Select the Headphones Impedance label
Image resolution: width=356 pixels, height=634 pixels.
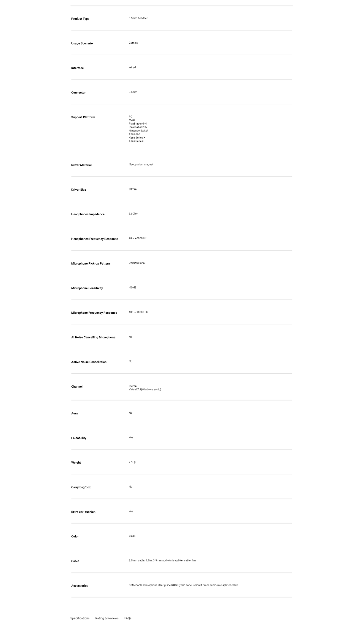88,214
